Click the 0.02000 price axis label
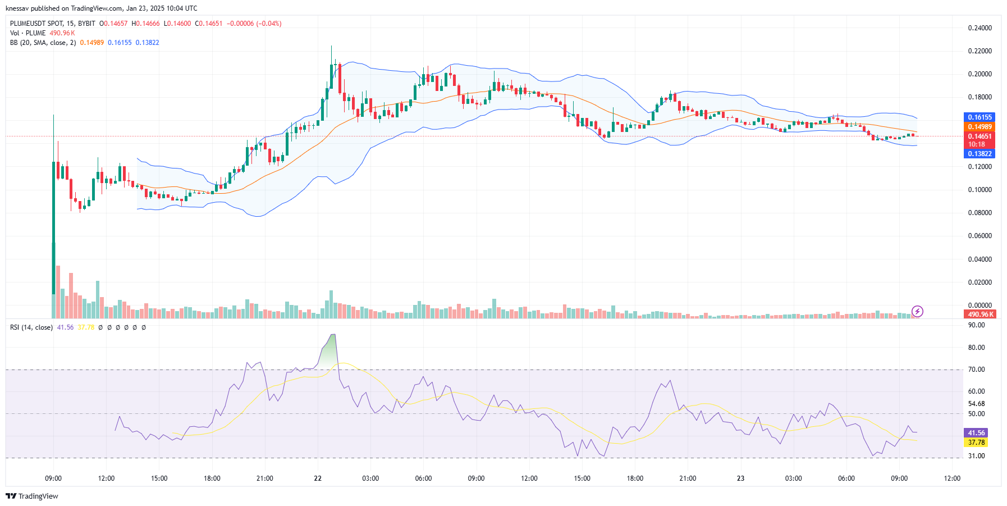The image size is (1007, 506). pyautogui.click(x=980, y=282)
